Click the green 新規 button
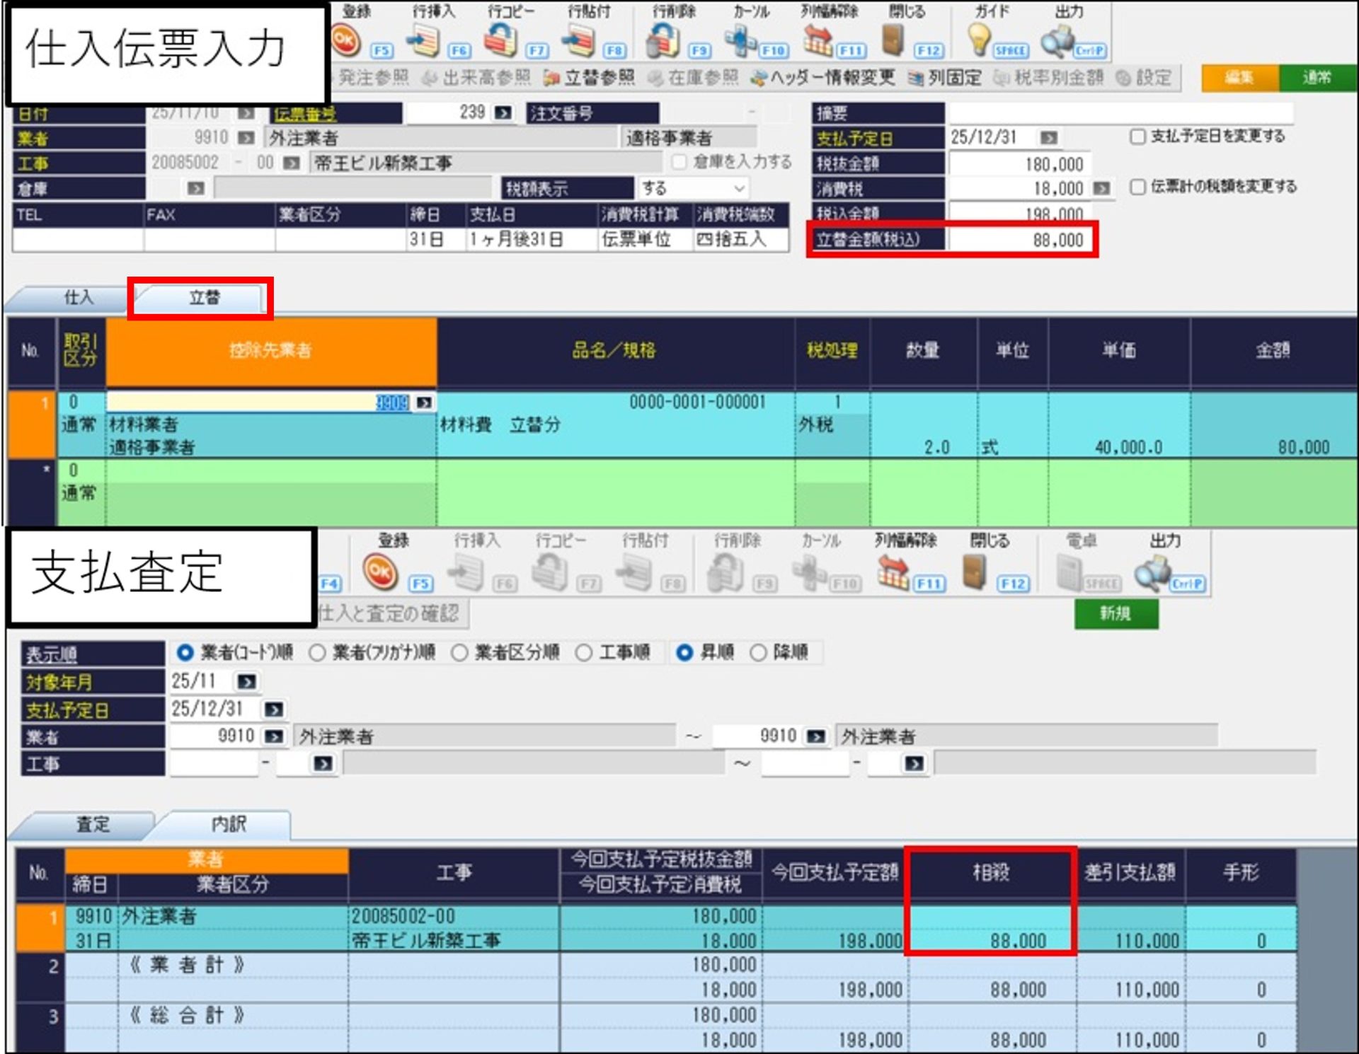The height and width of the screenshot is (1054, 1359). point(1116,614)
